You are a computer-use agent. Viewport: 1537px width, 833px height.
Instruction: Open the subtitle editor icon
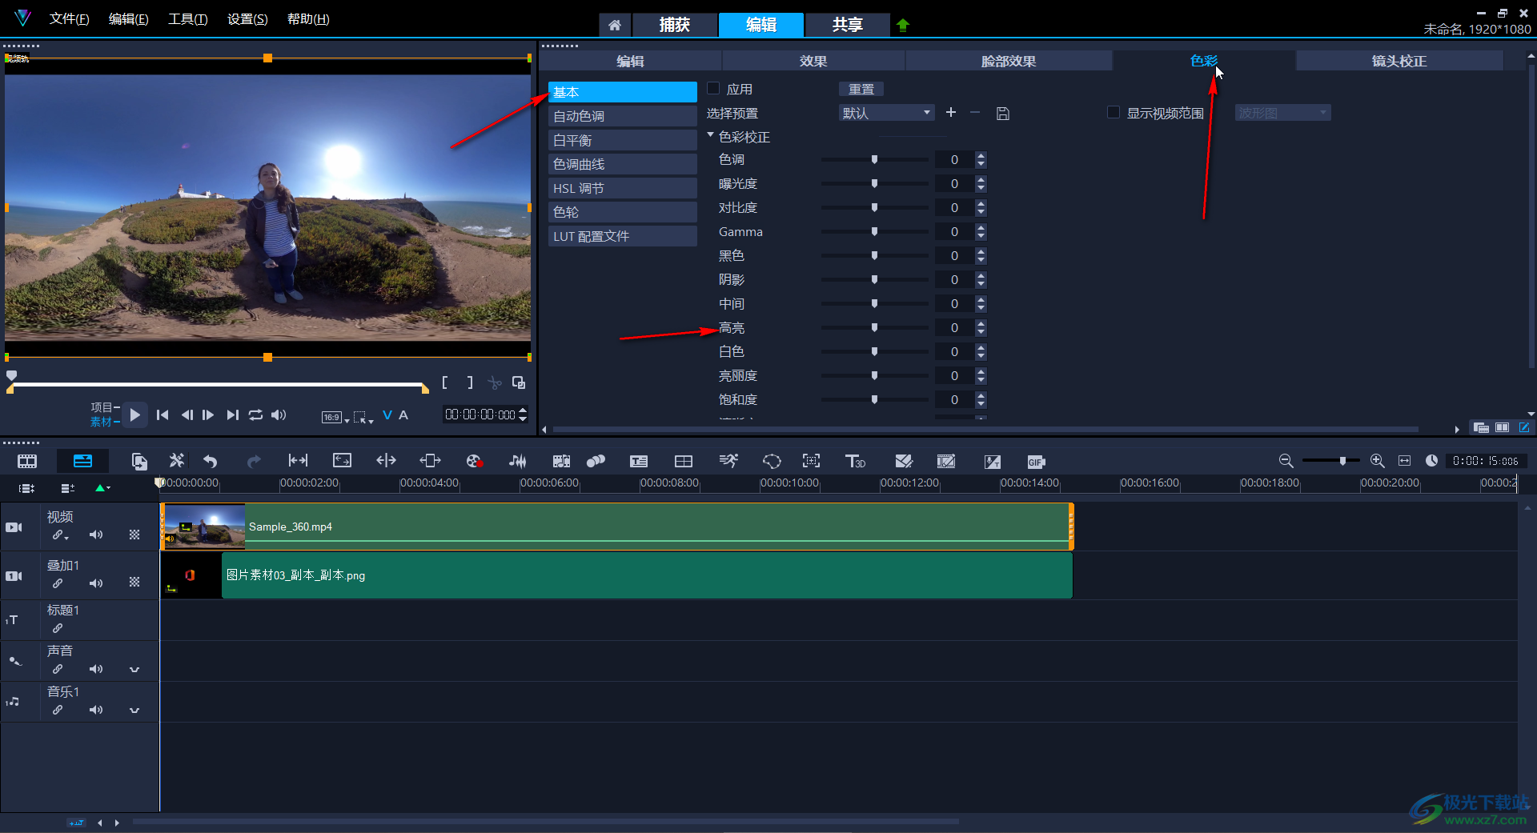click(x=638, y=461)
